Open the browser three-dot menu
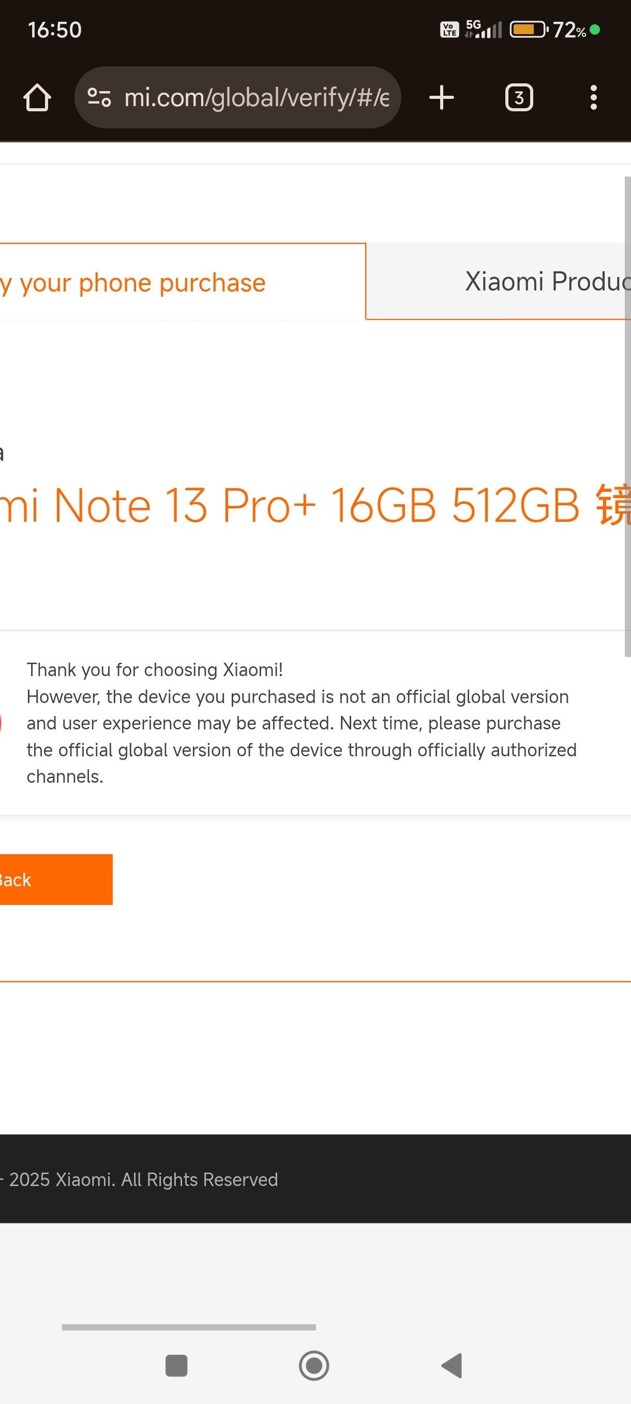This screenshot has width=631, height=1404. [x=593, y=97]
